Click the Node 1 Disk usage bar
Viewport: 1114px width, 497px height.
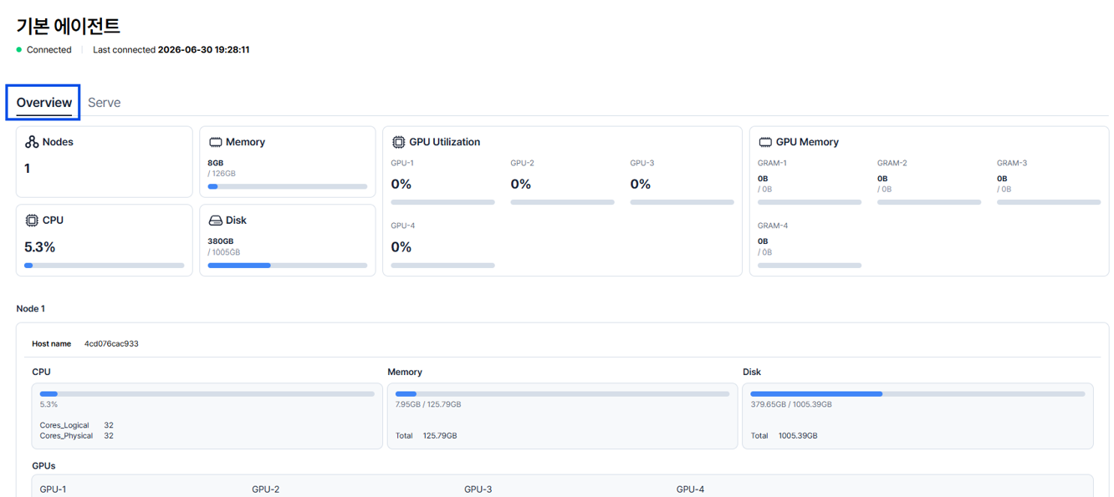(917, 393)
